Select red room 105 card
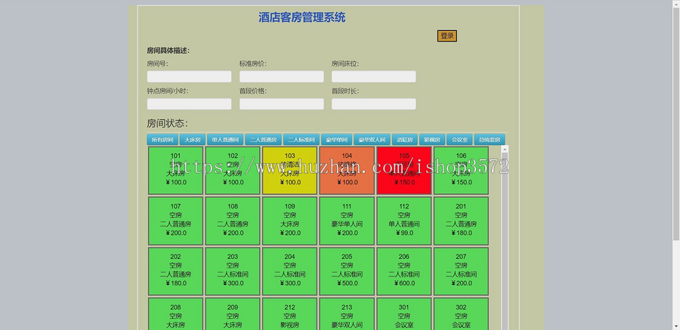The height and width of the screenshot is (330, 680). pyautogui.click(x=404, y=171)
